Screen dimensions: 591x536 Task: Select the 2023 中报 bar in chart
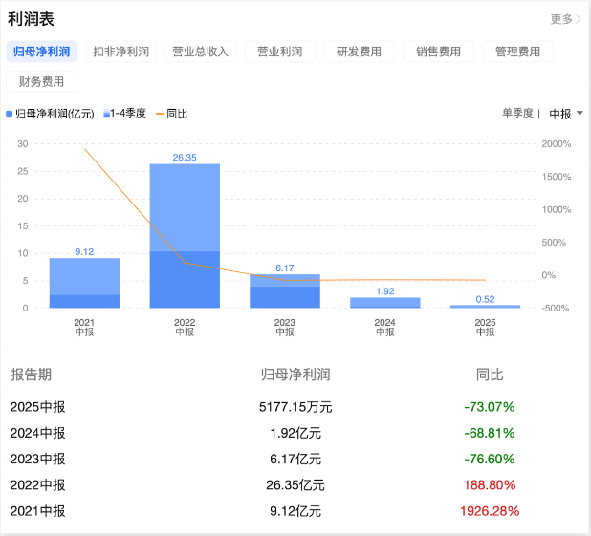click(x=285, y=292)
